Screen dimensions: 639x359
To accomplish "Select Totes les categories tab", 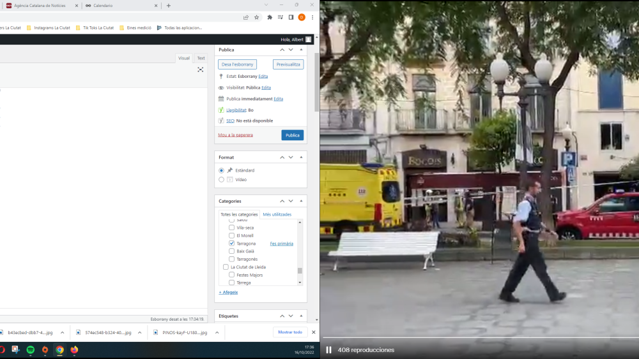I will (x=239, y=214).
